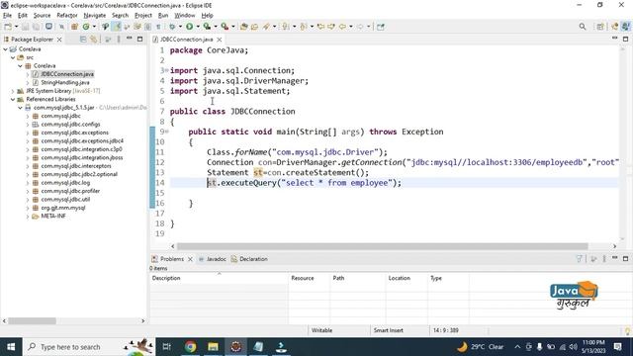Screen dimensions: 633x356
Task: Open the terminal console toolbar icon
Action: pyautogui.click(x=48, y=27)
